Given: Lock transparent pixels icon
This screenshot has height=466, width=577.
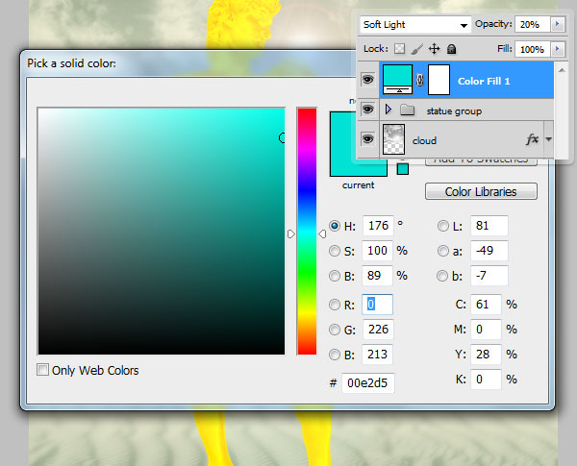Looking at the screenshot, I should click(x=400, y=49).
